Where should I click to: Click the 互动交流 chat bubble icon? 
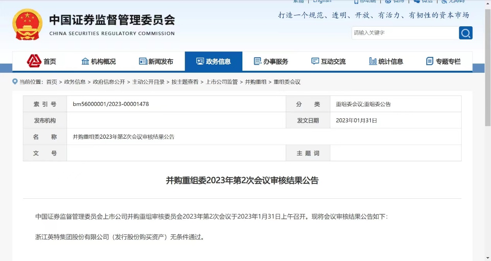(315, 61)
